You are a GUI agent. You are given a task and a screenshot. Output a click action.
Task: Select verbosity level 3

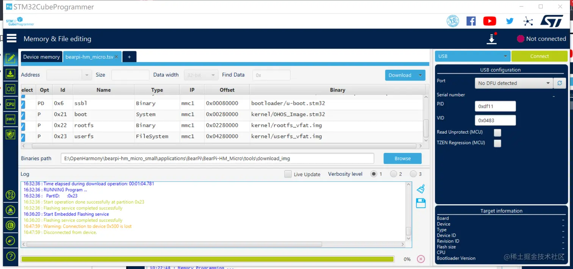[x=413, y=174]
